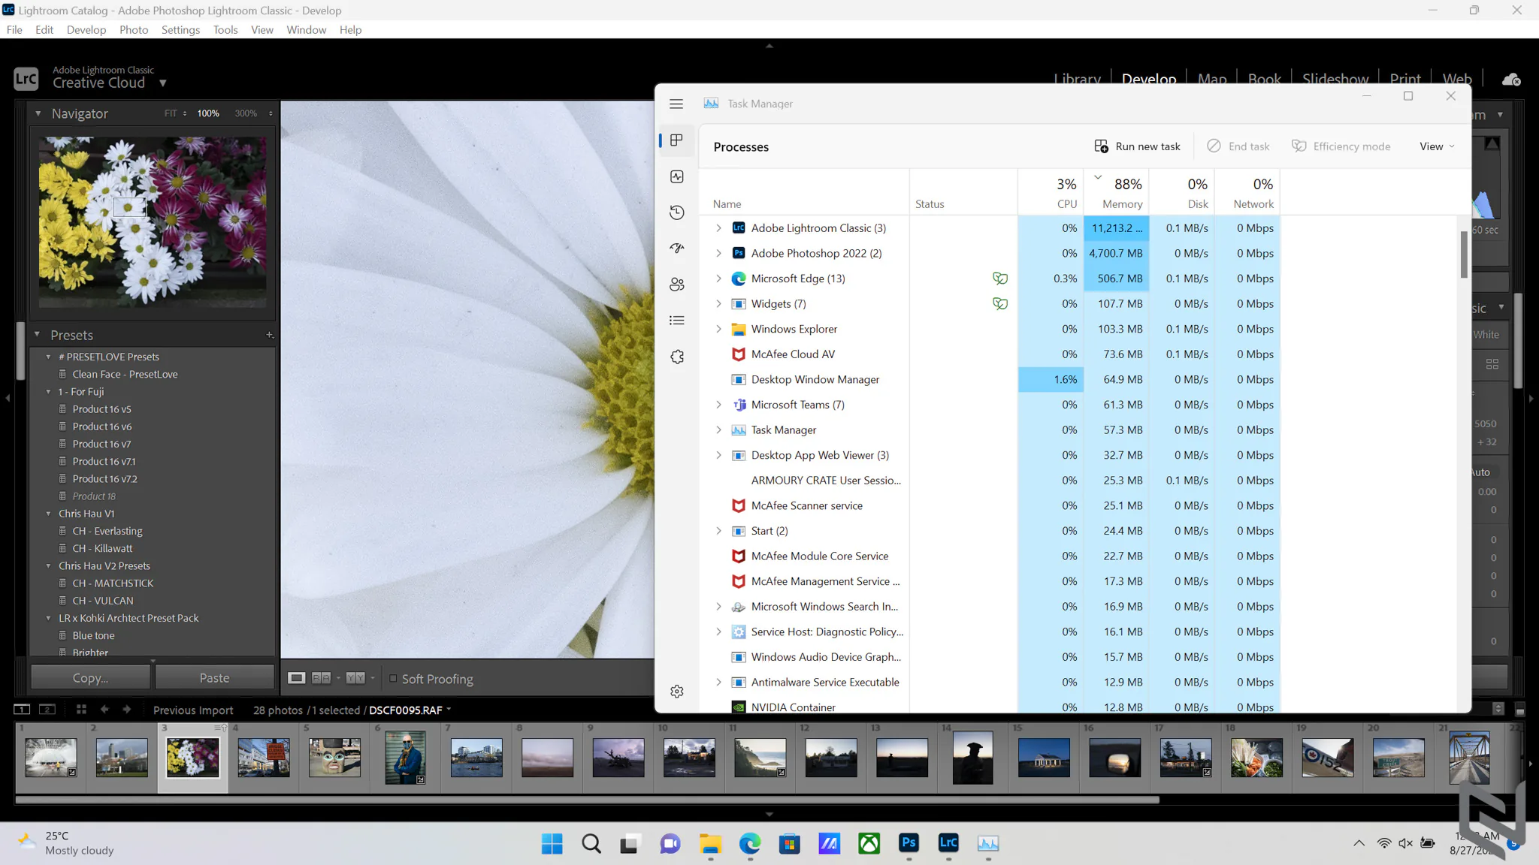Open Performance page in Task Manager sidebar

pyautogui.click(x=677, y=176)
